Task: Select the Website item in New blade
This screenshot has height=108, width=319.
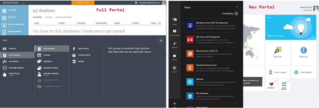Action: coord(211,82)
